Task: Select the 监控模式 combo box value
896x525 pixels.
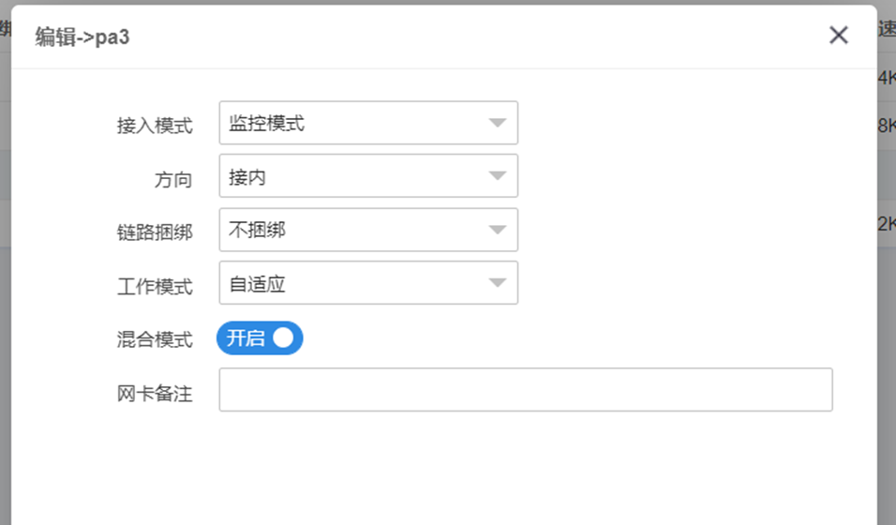Action: pyautogui.click(x=368, y=123)
